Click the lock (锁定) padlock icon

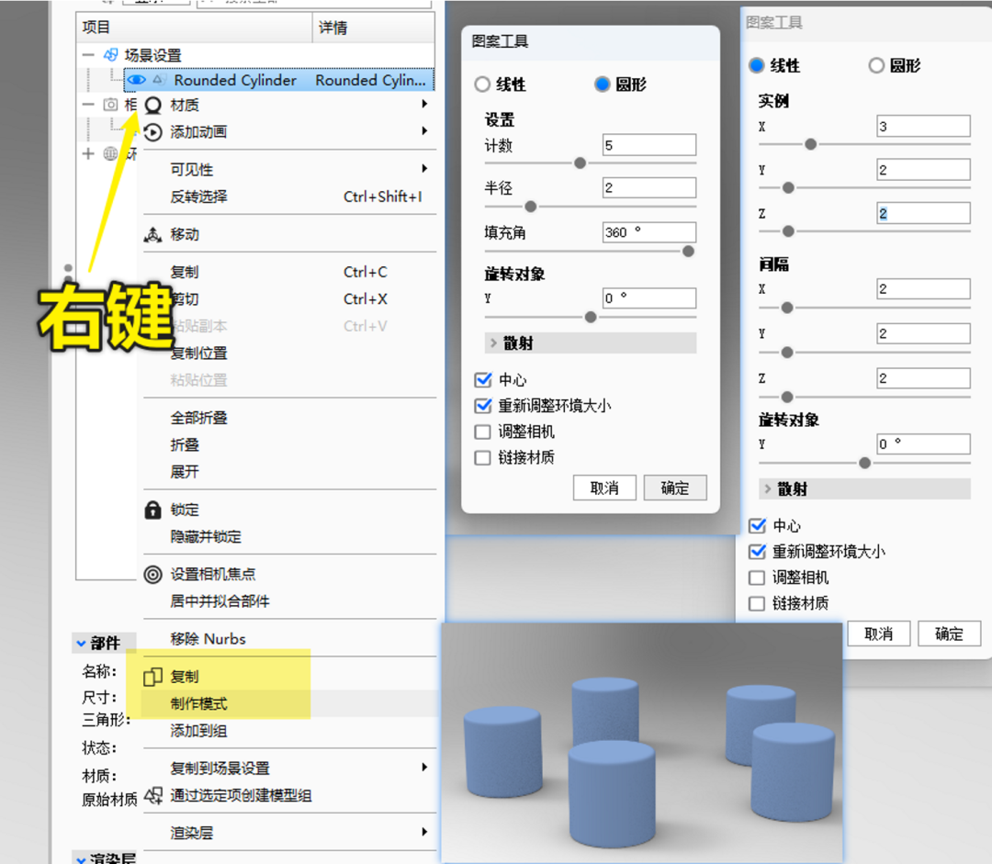pyautogui.click(x=153, y=510)
